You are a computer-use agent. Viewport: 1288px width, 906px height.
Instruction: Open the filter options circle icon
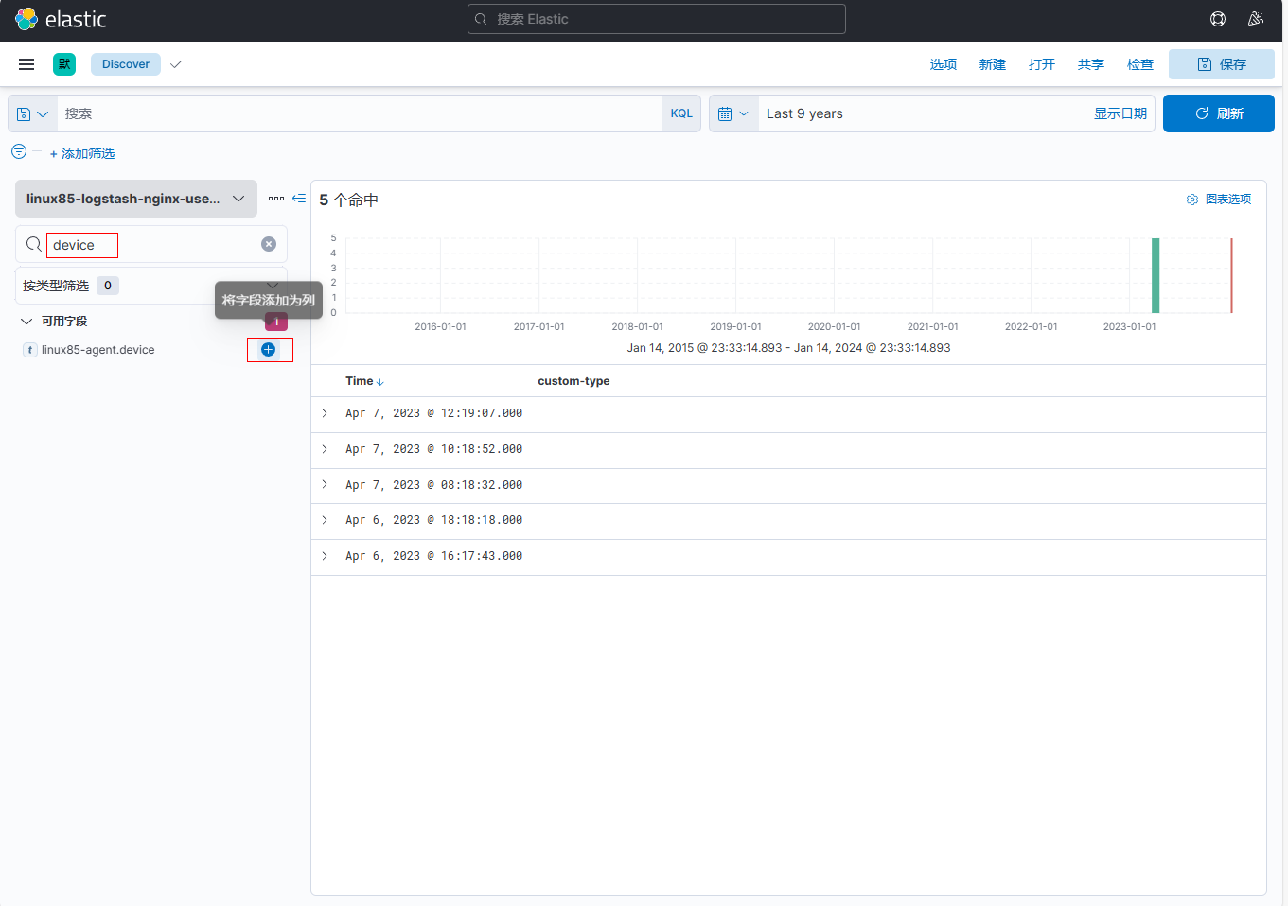(19, 151)
